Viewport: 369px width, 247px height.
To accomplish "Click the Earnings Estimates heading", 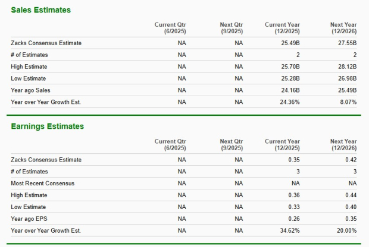I will [x=47, y=126].
